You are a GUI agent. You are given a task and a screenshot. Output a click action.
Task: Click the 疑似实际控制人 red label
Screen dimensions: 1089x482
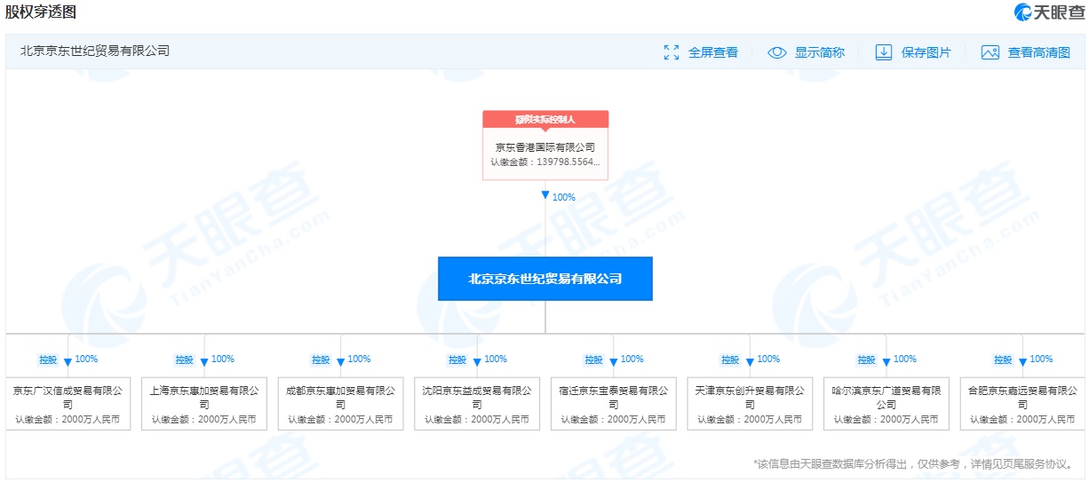545,119
